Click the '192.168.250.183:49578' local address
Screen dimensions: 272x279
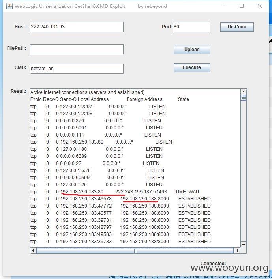[86, 199]
